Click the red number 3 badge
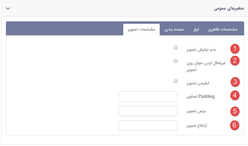 pyautogui.click(x=235, y=82)
